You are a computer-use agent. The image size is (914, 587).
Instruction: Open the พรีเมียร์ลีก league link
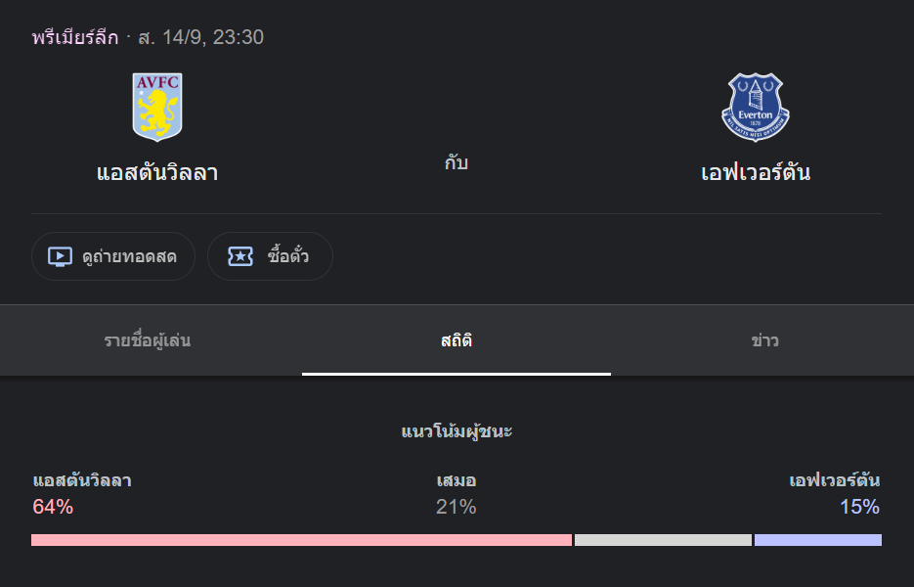pos(75,37)
